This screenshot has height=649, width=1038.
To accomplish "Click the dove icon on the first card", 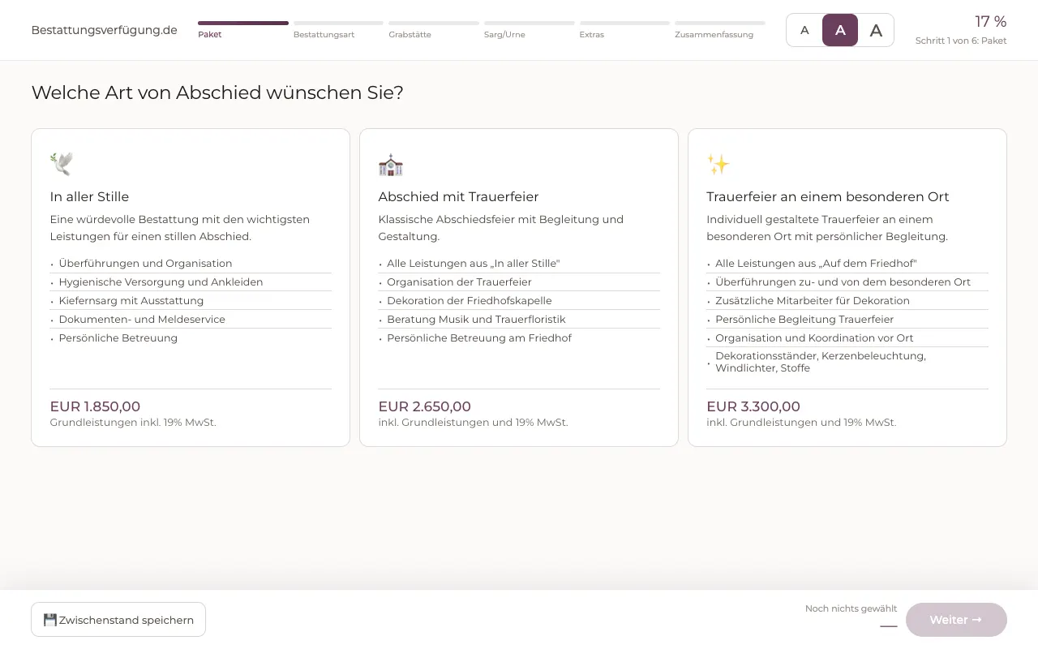I will (62, 165).
